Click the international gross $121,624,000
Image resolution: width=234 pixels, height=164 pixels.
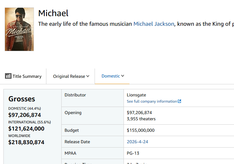(x=26, y=129)
